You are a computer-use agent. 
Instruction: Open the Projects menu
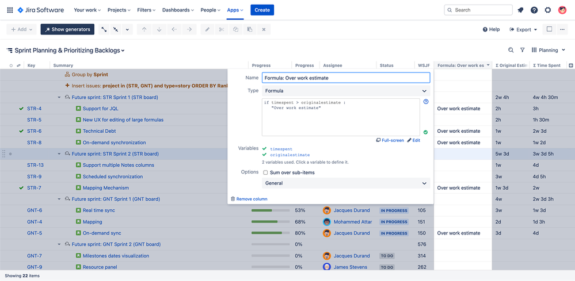(119, 10)
